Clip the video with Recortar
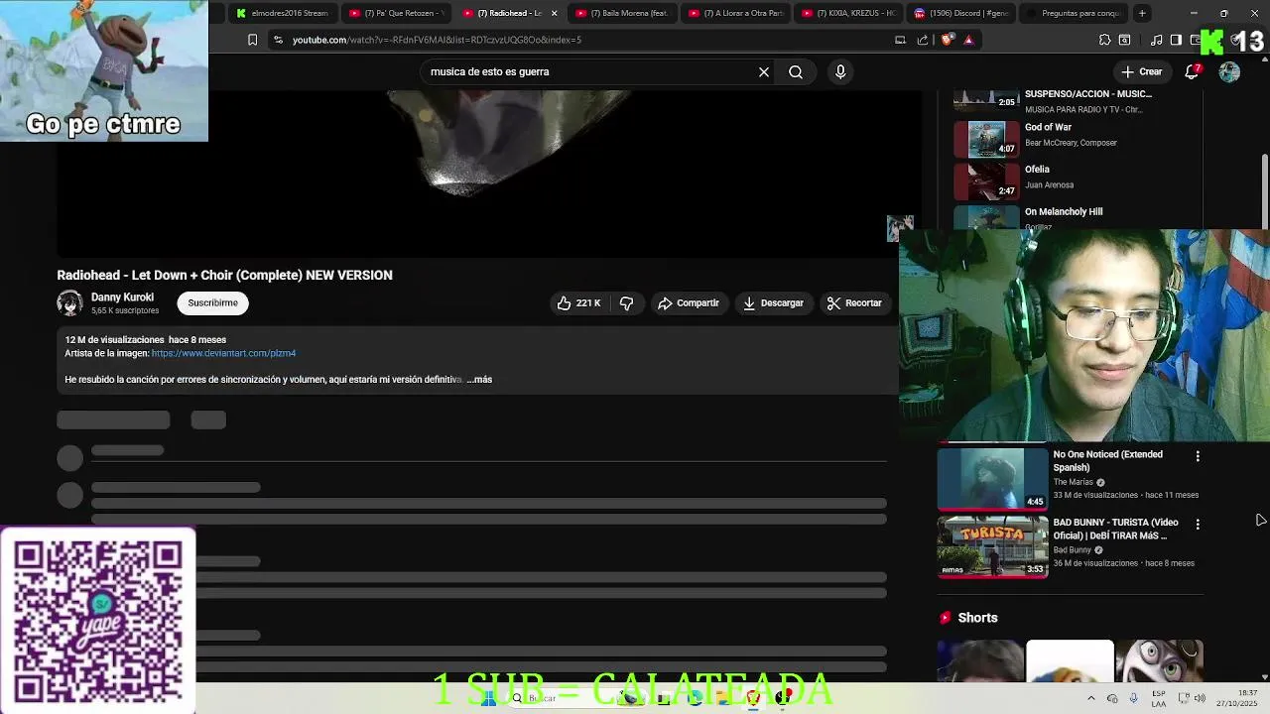Viewport: 1270px width, 714px height. click(x=854, y=303)
